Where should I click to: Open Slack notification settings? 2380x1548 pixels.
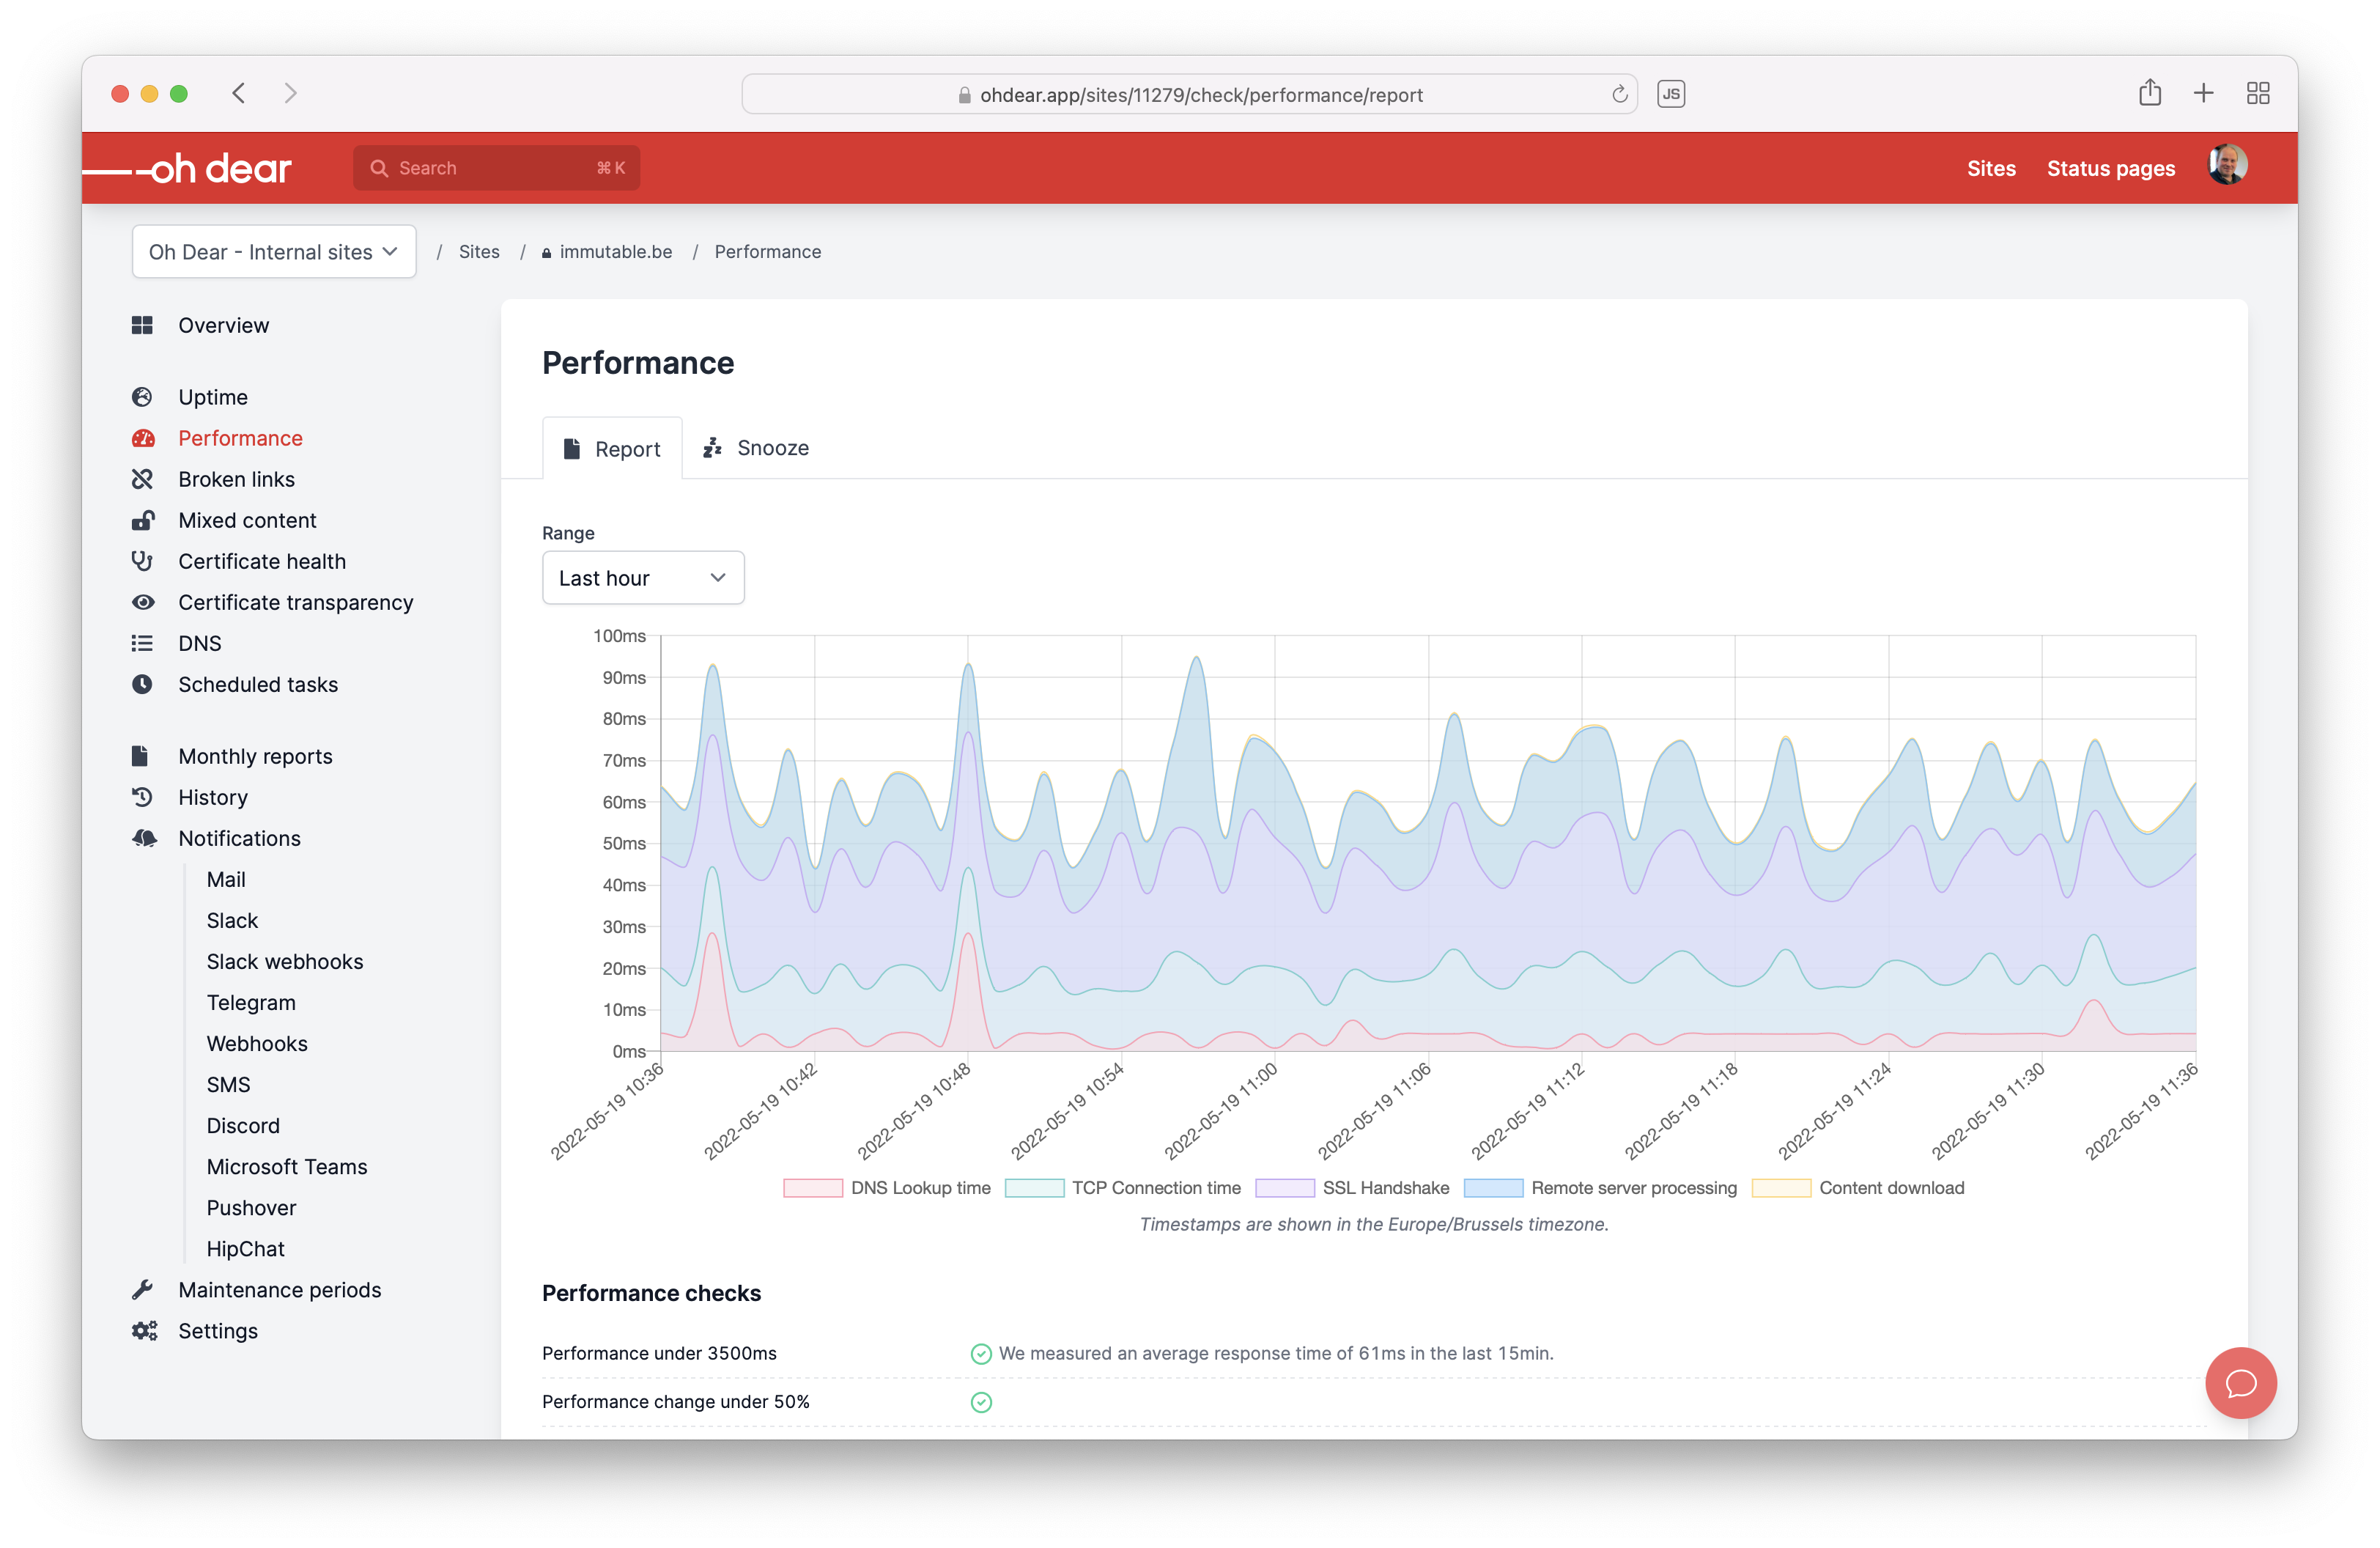232,920
